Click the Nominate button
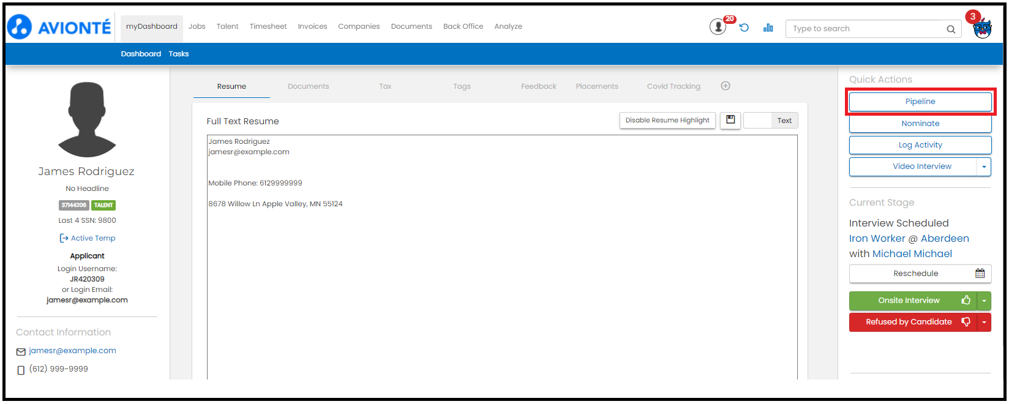 coord(920,124)
